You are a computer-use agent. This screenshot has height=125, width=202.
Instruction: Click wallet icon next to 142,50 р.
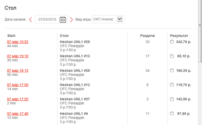pyautogui.click(x=172, y=99)
